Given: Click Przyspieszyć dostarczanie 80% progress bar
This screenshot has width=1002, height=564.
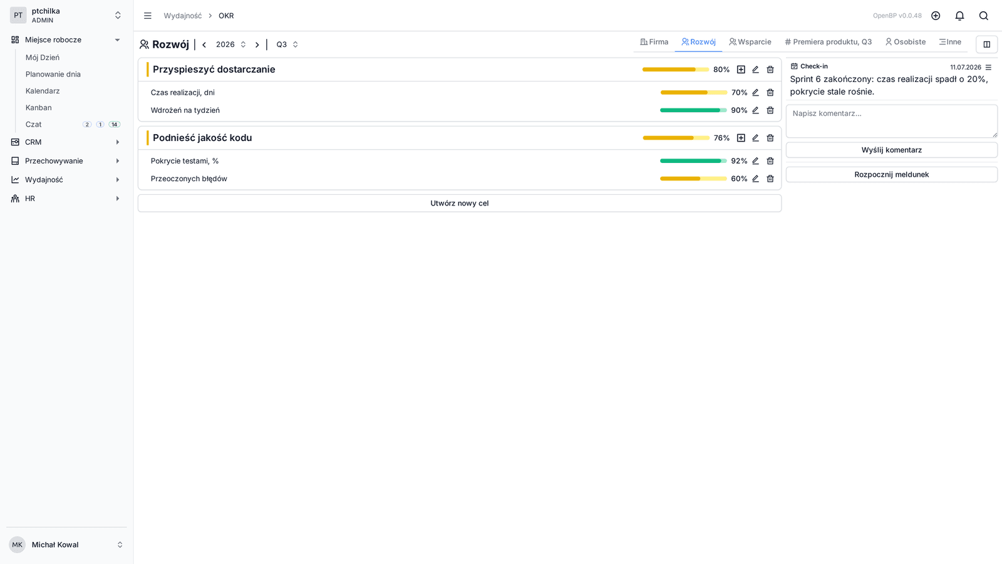Looking at the screenshot, I should click(676, 70).
